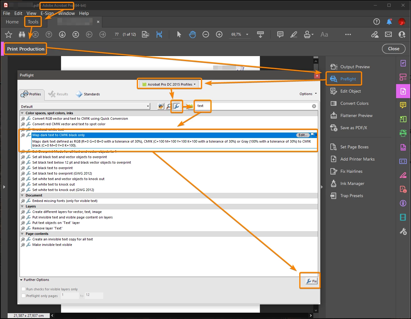Image resolution: width=411 pixels, height=319 pixels.
Task: Switch to the Standards tab in Preflight
Action: pos(88,94)
